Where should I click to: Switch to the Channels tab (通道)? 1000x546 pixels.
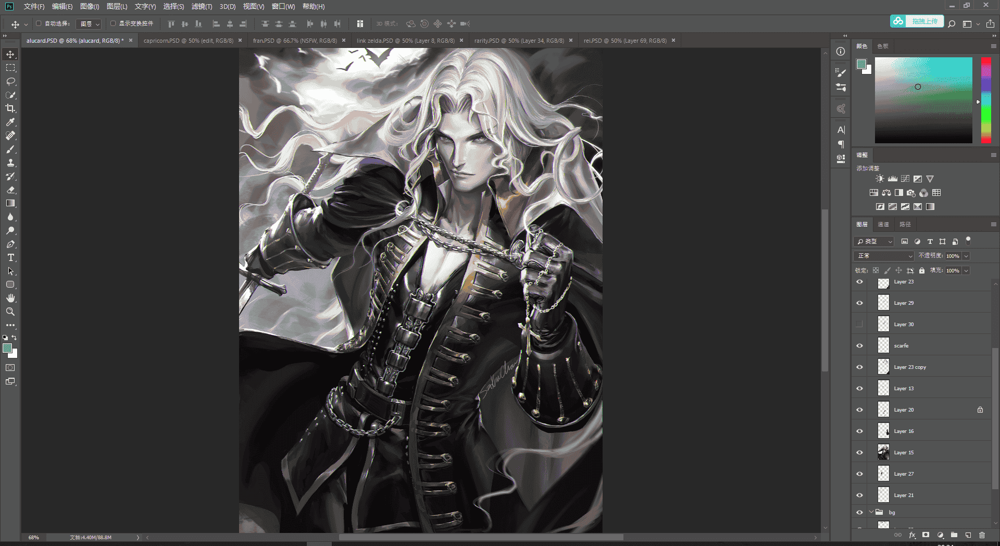883,224
